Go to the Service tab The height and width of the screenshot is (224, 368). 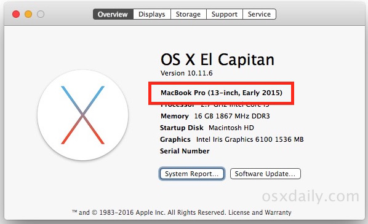(259, 14)
